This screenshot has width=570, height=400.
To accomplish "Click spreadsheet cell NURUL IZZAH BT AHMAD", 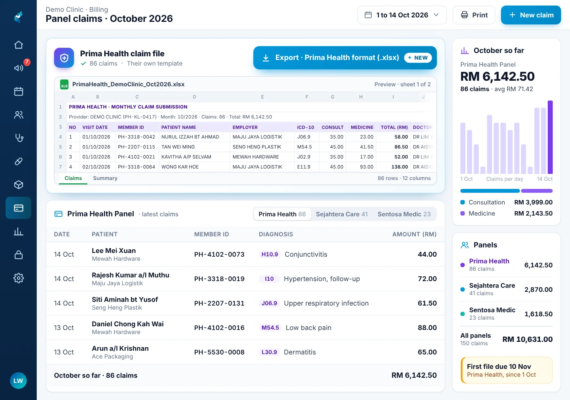I will (x=194, y=137).
